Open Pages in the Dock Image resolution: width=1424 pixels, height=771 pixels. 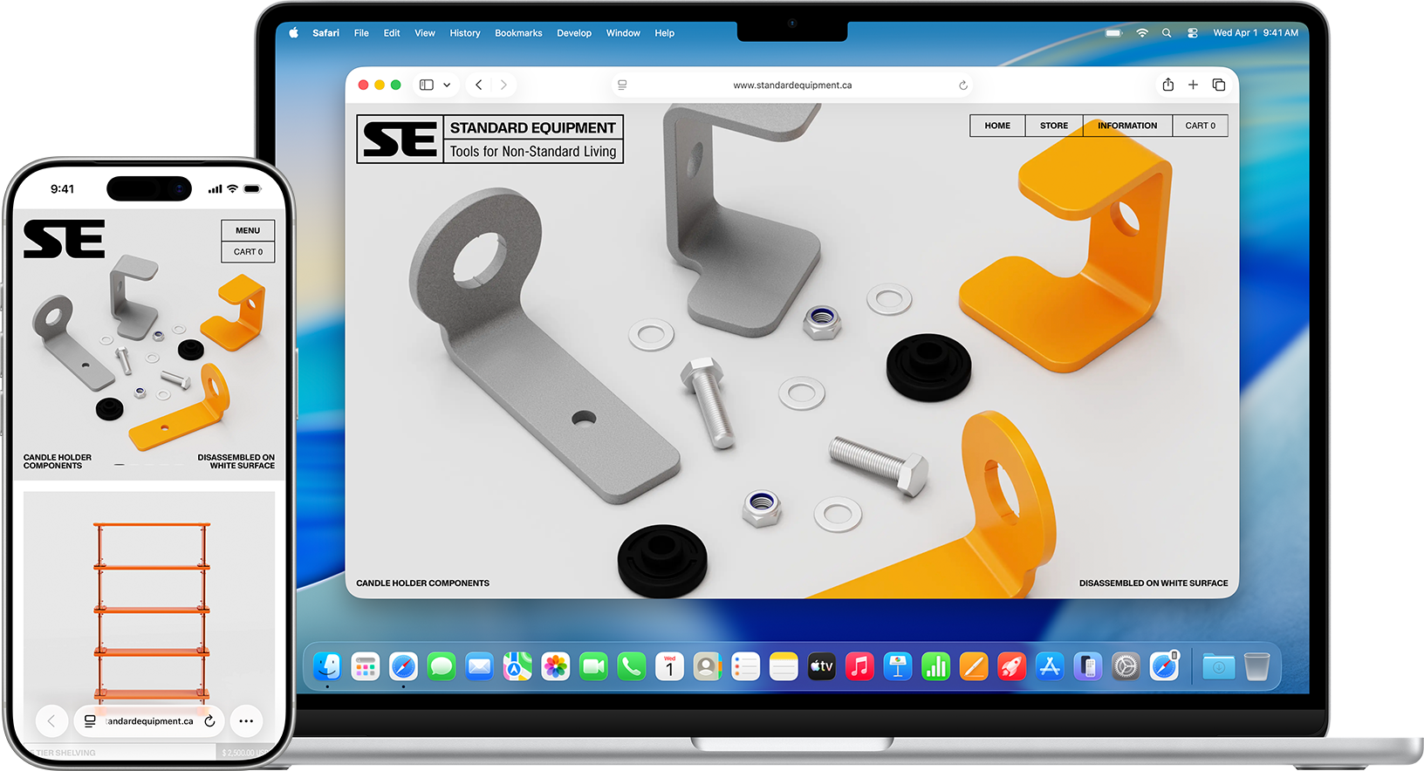[x=974, y=667]
